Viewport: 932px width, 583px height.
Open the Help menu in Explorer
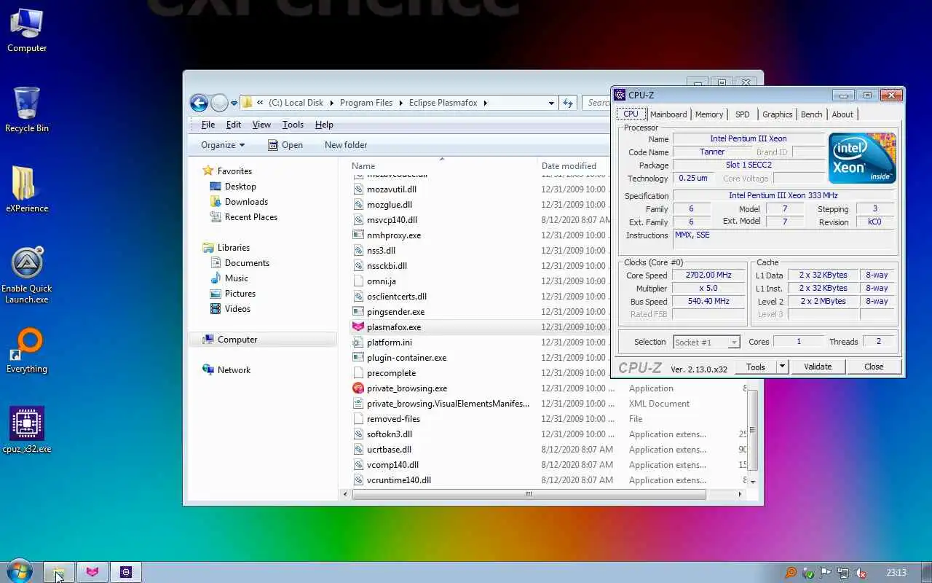pos(324,125)
